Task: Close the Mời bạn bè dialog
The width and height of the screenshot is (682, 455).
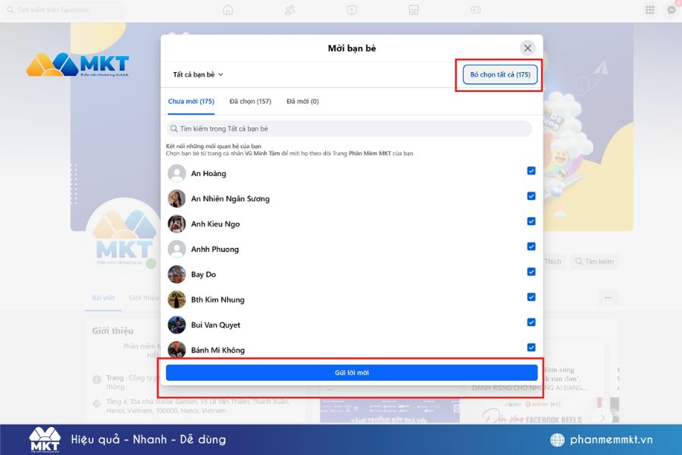Action: point(527,48)
